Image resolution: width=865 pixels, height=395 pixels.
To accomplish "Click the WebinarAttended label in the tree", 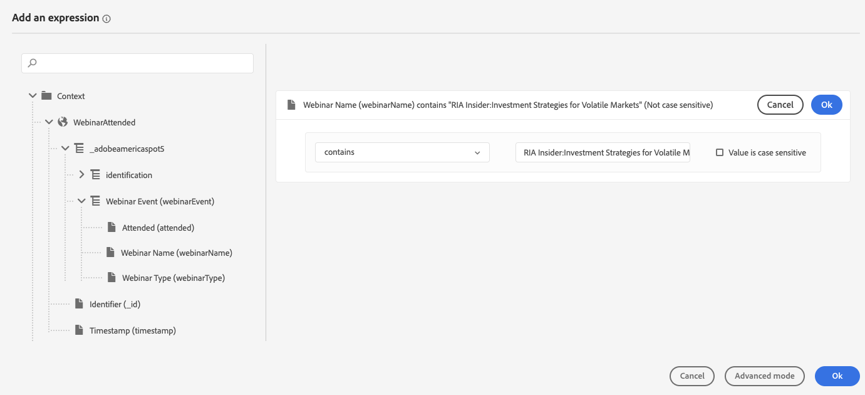I will [105, 122].
